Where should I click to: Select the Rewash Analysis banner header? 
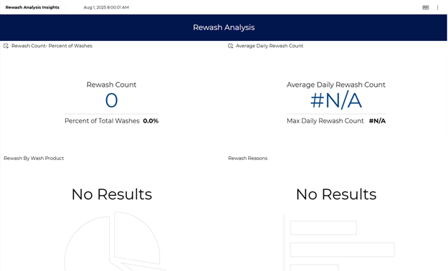tap(224, 27)
